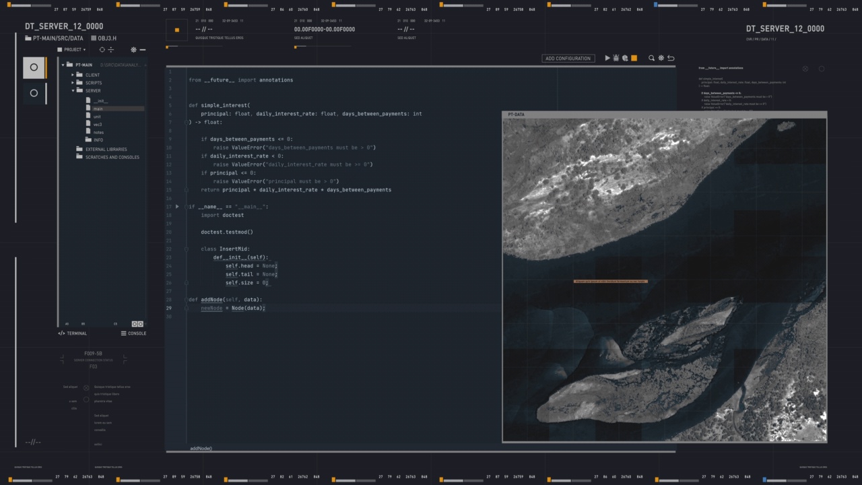Click the fold marker at line 7
The width and height of the screenshot is (862, 485).
(187, 123)
